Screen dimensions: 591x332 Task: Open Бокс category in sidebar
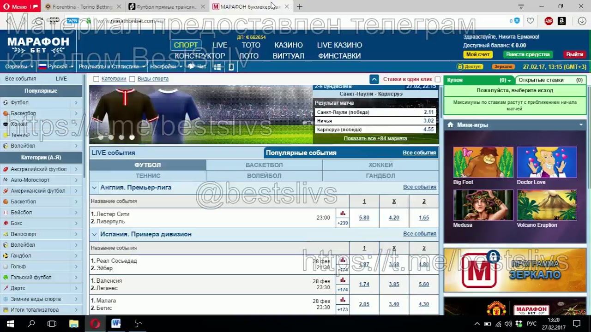coord(41,223)
